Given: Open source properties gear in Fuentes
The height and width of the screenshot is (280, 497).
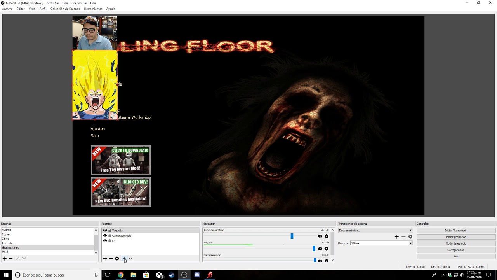Looking at the screenshot, I should [117, 259].
